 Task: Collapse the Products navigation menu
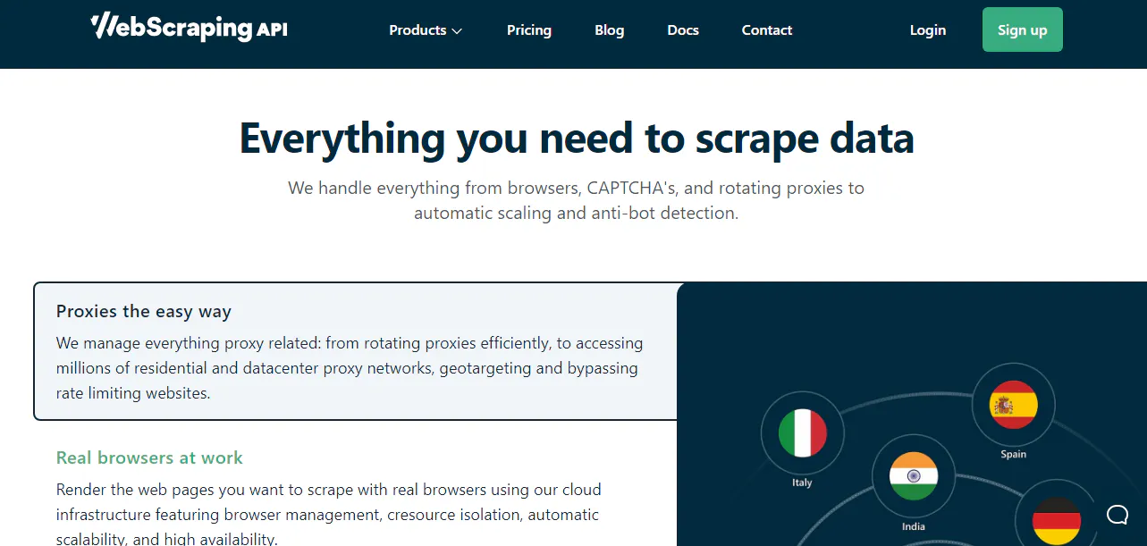(425, 29)
